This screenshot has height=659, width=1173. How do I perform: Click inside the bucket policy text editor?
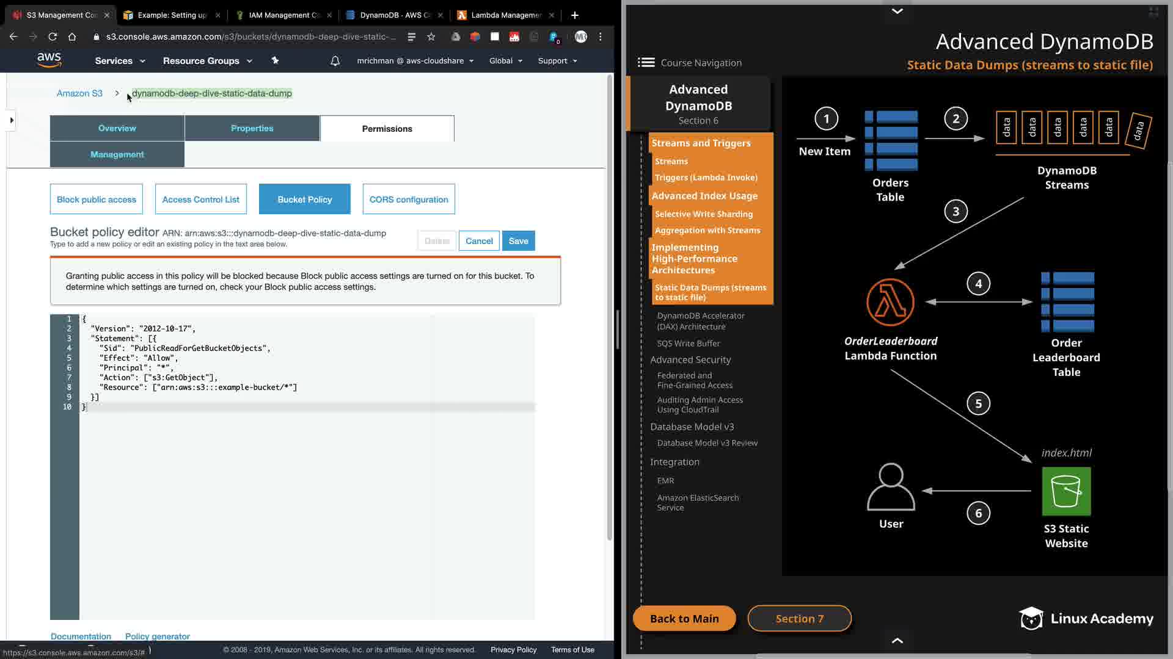pos(305,488)
